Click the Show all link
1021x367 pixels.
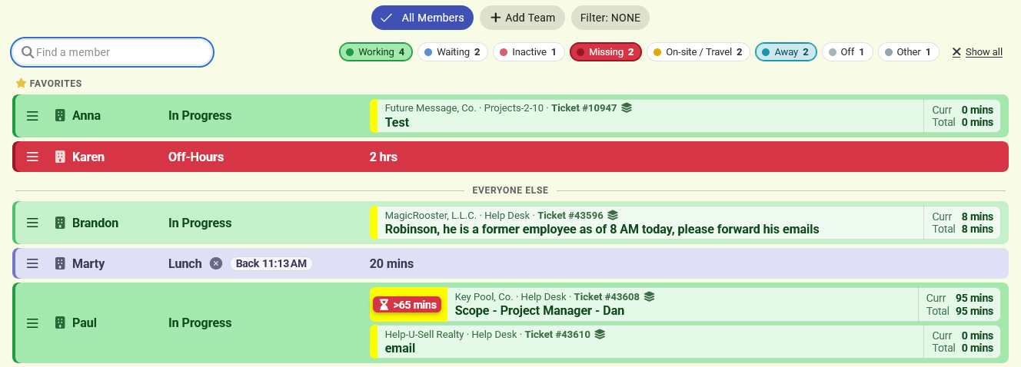click(x=977, y=52)
